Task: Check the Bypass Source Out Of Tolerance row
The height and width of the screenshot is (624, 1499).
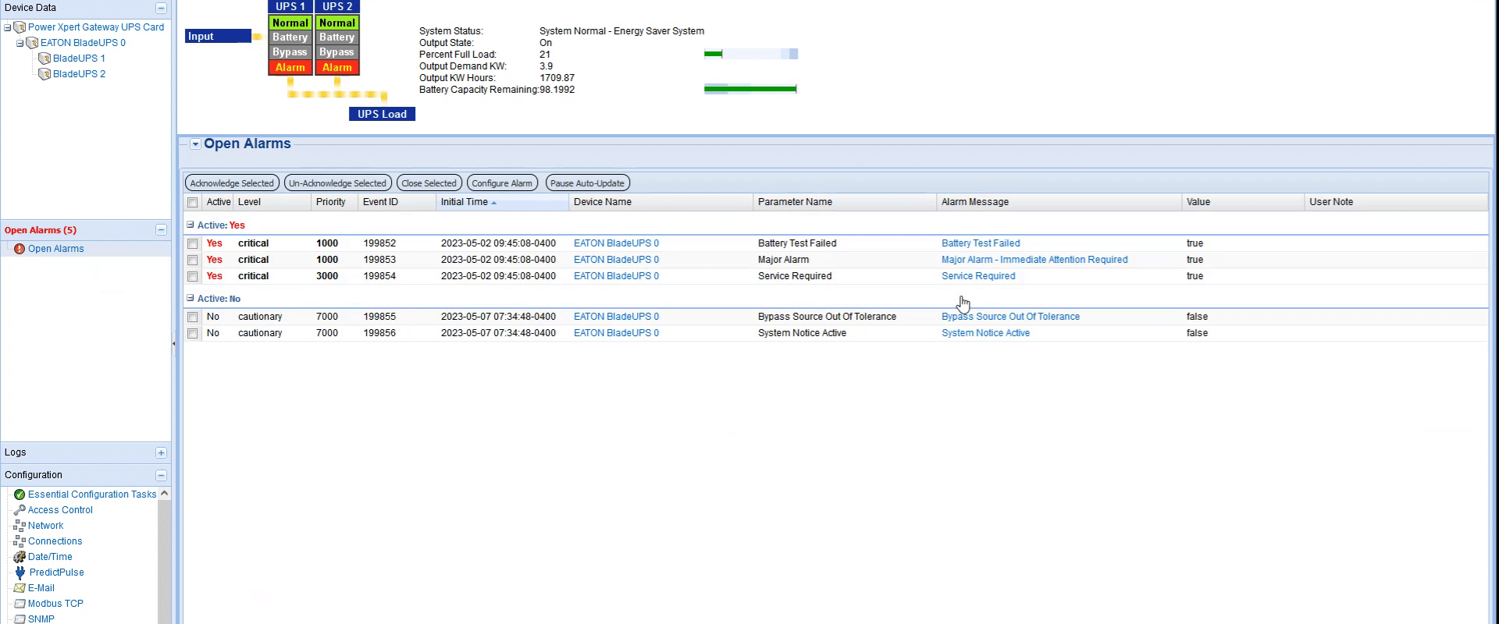Action: click(x=193, y=317)
